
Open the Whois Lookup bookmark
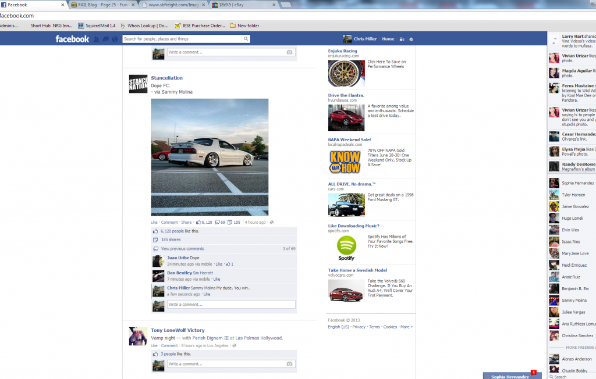(x=144, y=26)
